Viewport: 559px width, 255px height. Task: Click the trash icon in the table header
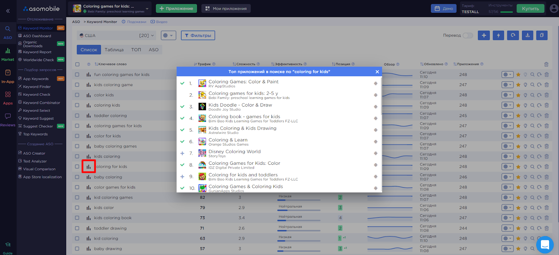click(546, 64)
